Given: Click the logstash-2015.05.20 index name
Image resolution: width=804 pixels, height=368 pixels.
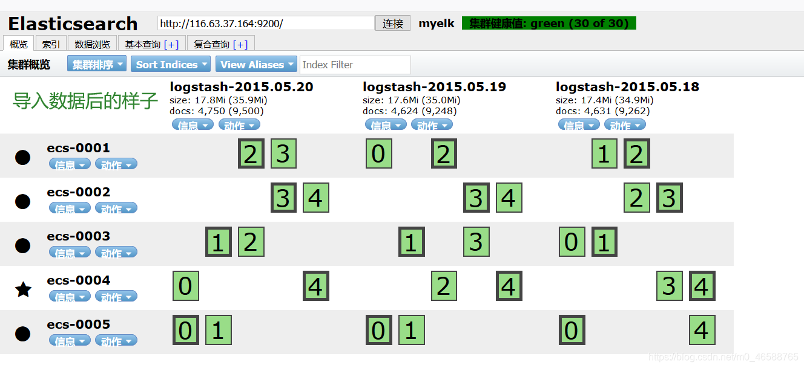Looking at the screenshot, I should pyautogui.click(x=242, y=87).
